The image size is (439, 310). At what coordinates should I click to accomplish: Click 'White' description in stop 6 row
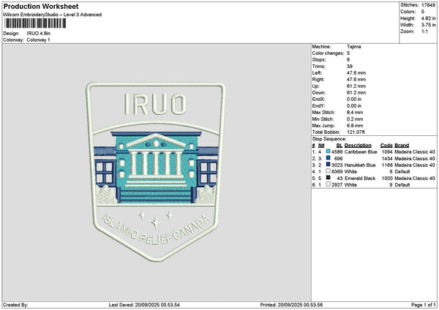point(350,185)
